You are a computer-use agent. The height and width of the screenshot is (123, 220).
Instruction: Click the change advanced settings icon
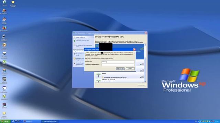pos(75,63)
